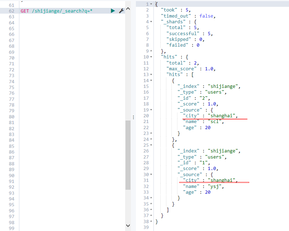289x231 pixels.
Task: Run the GET shijiange search request
Action: coord(113,11)
